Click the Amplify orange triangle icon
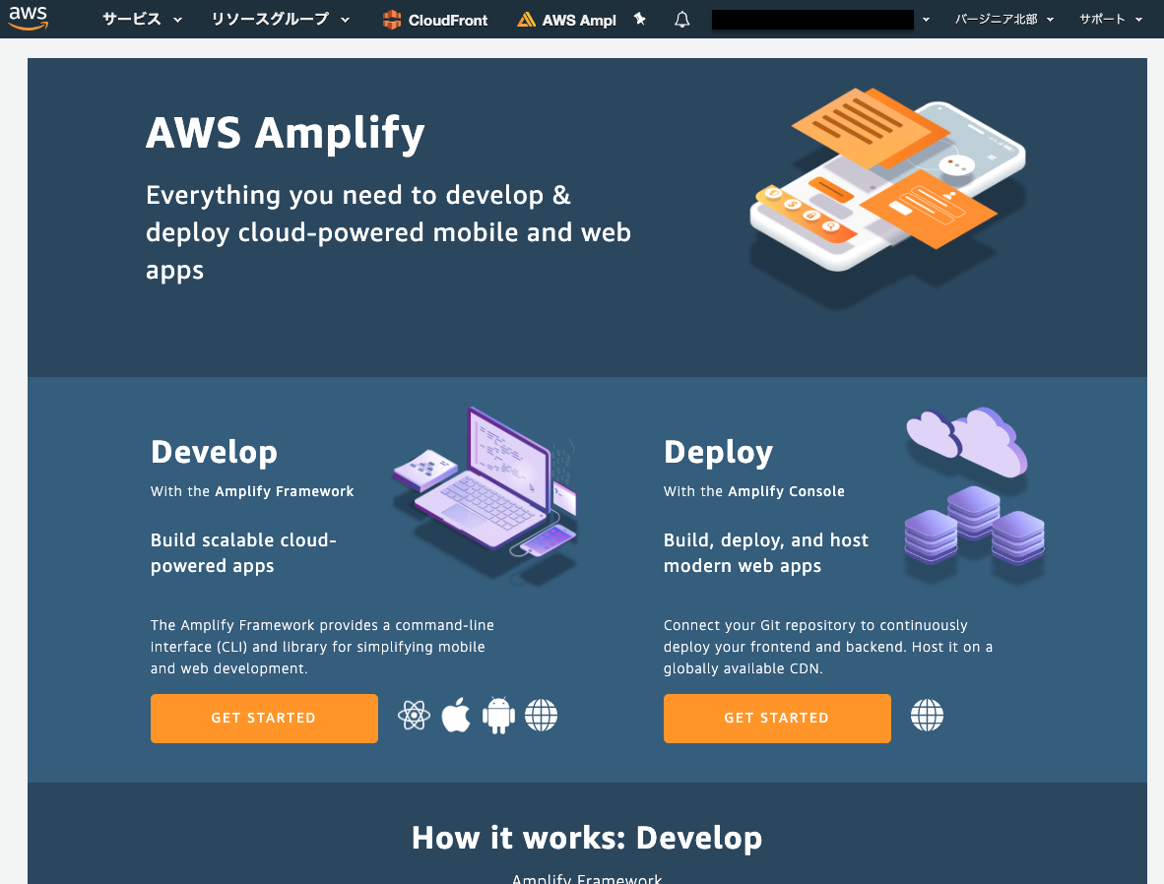 526,20
